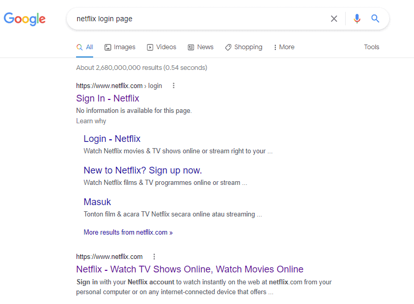Open options dots next to netflix.com › login
Viewport: 414px width, 304px height.
pos(173,85)
